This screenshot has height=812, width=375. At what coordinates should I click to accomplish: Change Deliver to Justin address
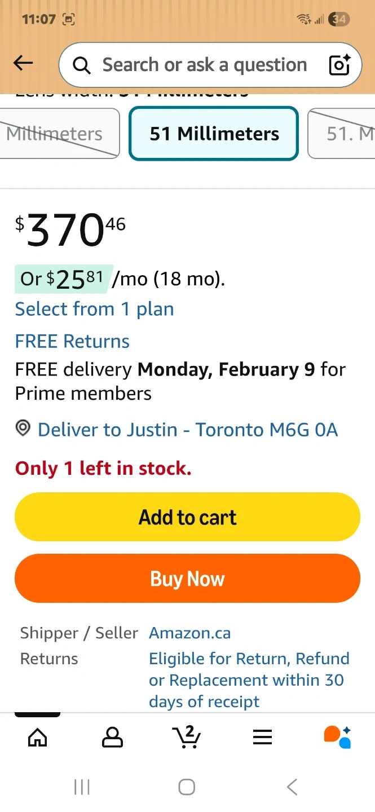pos(187,430)
